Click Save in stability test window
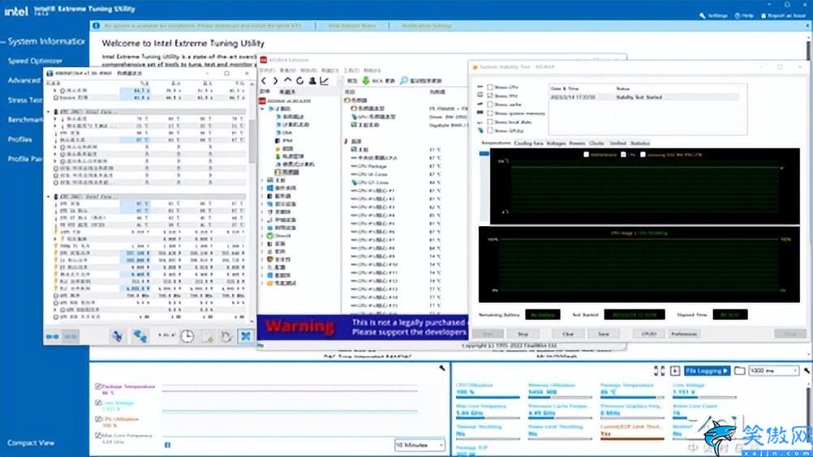The height and width of the screenshot is (457, 813). 604,334
